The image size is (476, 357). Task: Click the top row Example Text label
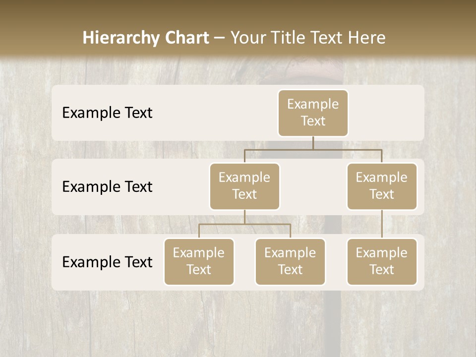107,113
